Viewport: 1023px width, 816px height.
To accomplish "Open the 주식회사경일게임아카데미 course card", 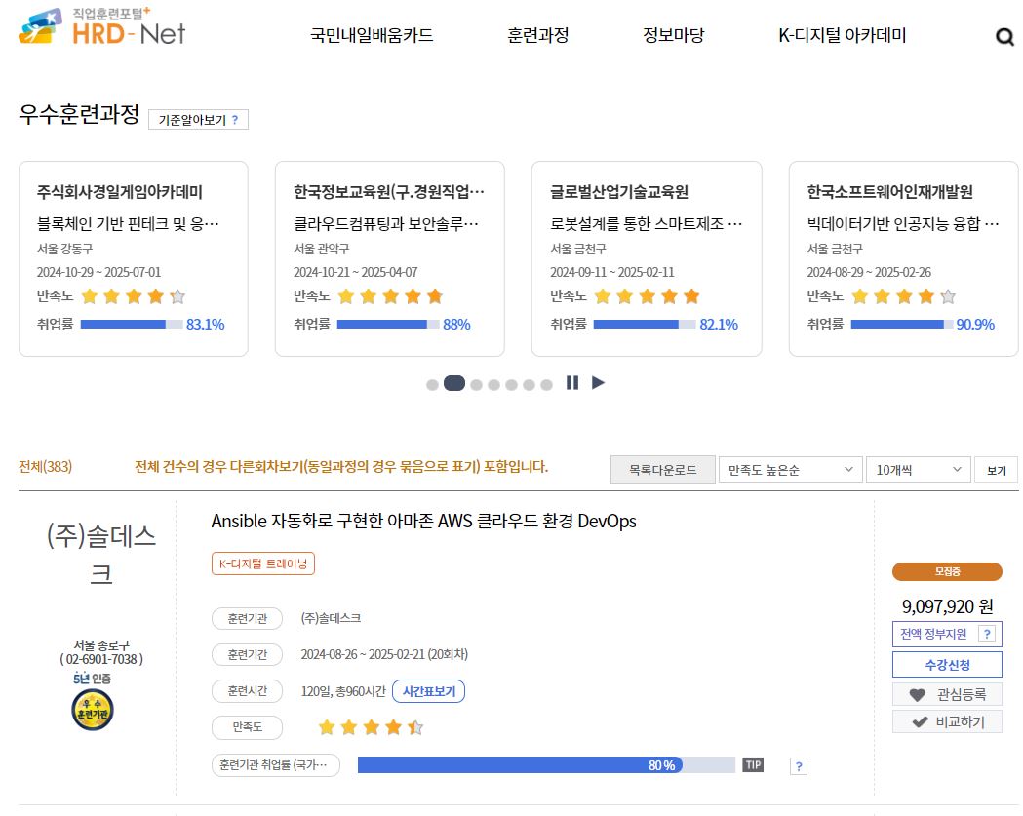I will click(133, 259).
